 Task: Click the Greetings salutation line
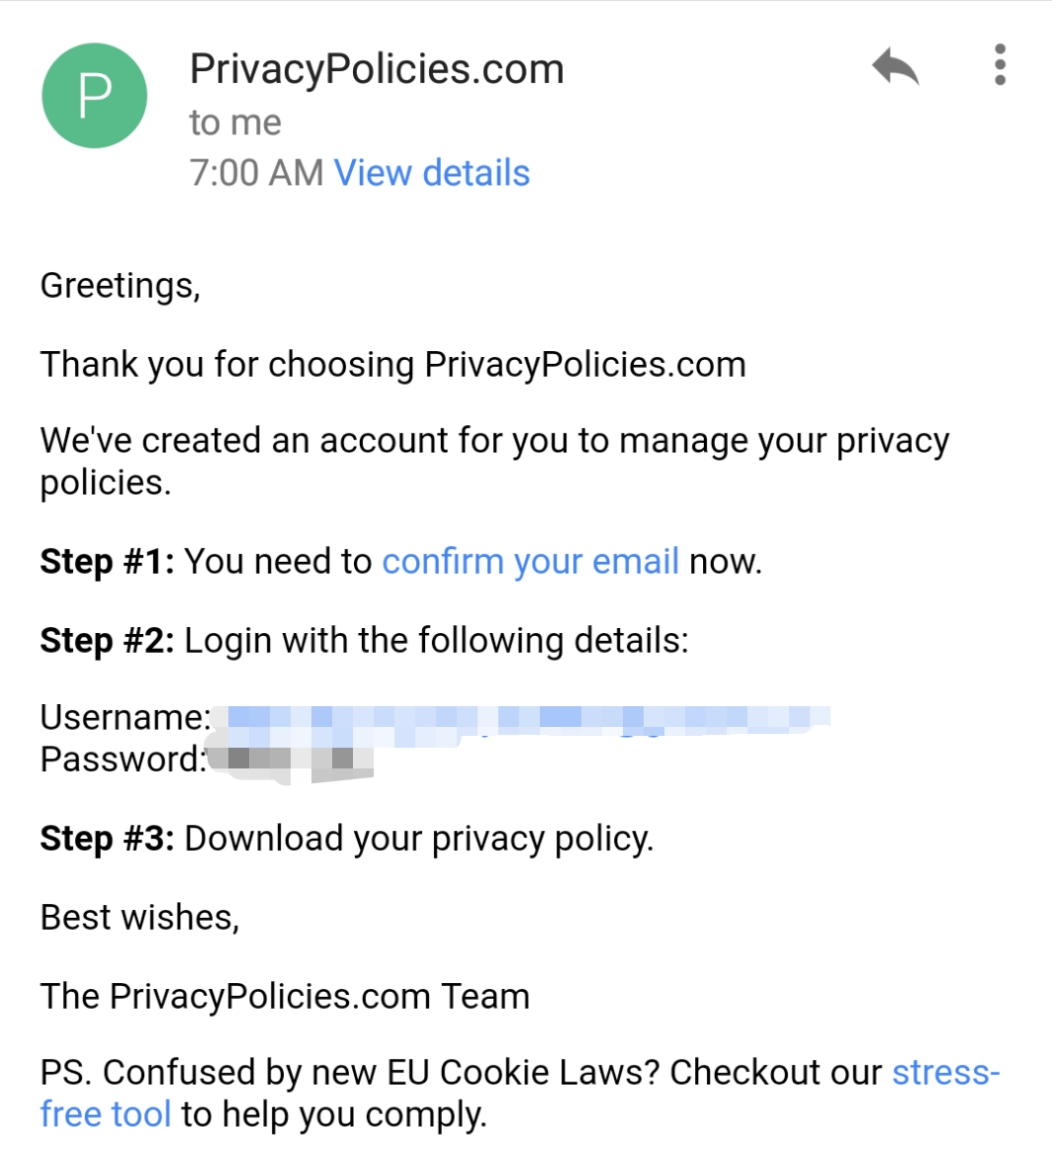click(x=120, y=286)
